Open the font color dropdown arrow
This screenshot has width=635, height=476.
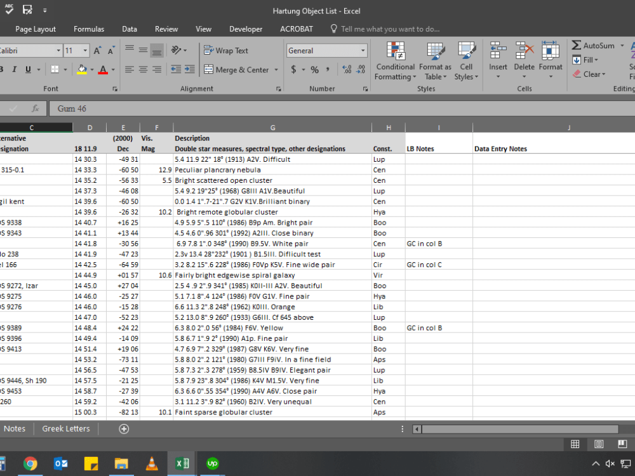point(113,70)
